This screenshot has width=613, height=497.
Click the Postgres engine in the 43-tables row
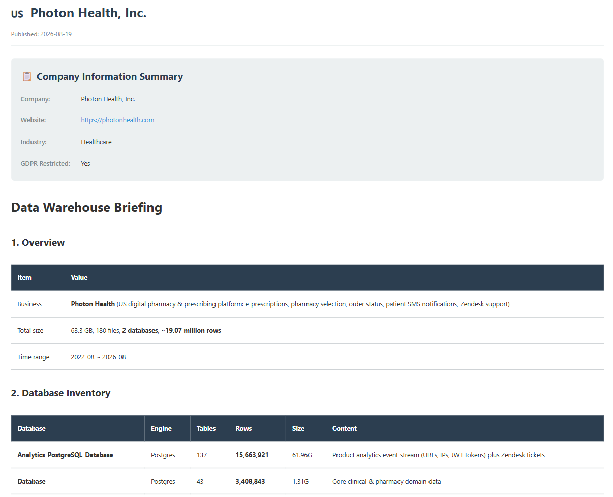pos(163,482)
